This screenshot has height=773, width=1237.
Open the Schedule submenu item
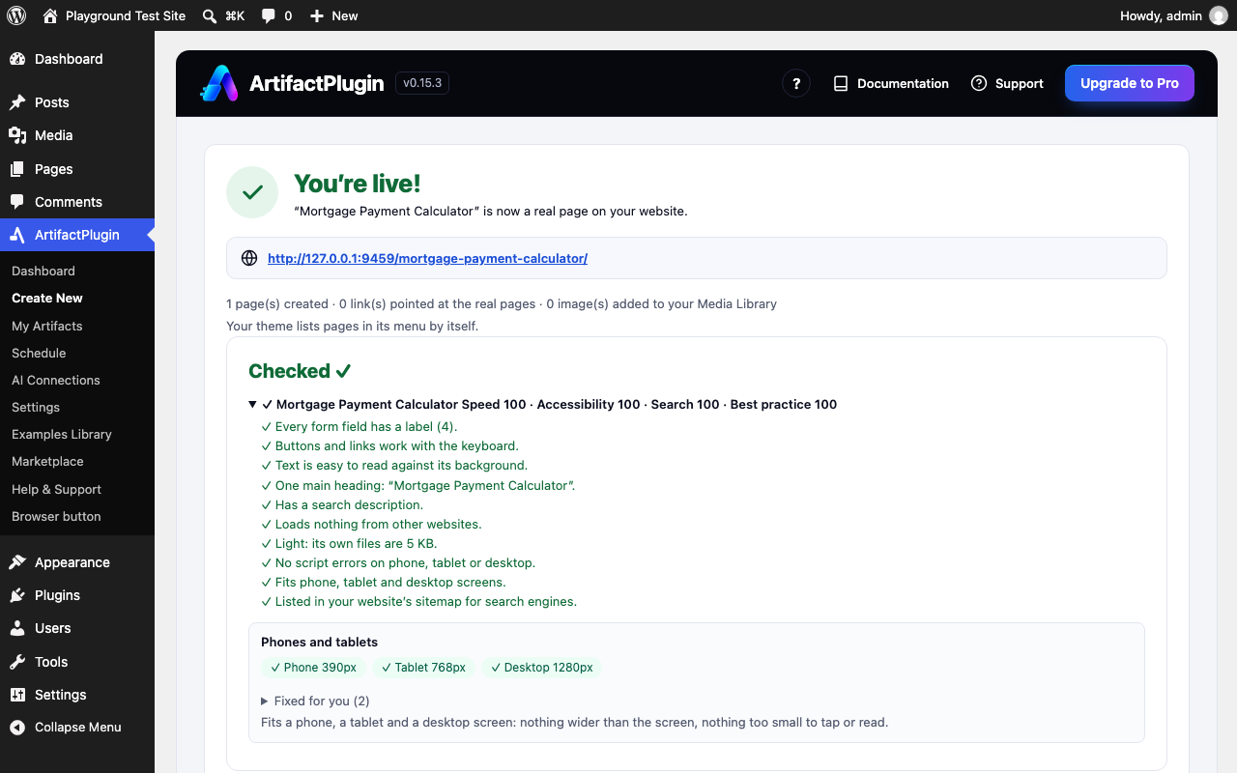click(77, 353)
